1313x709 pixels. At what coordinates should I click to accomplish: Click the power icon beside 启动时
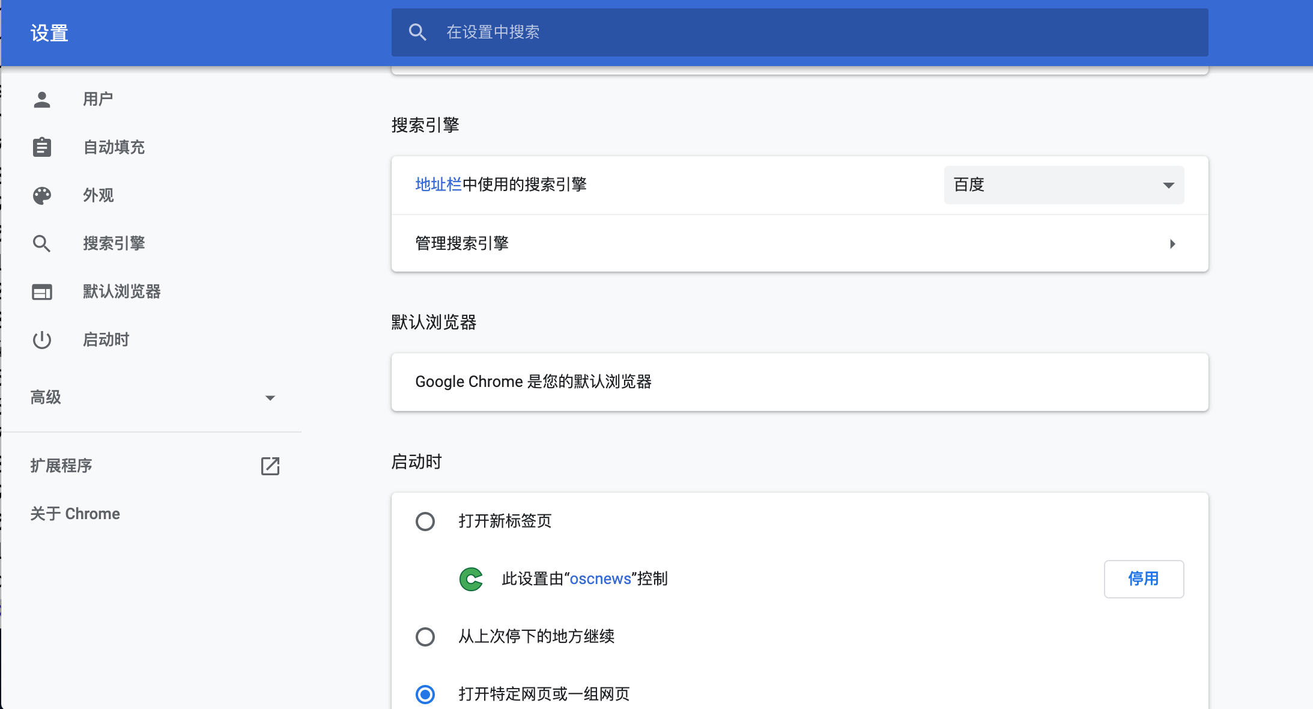point(42,340)
